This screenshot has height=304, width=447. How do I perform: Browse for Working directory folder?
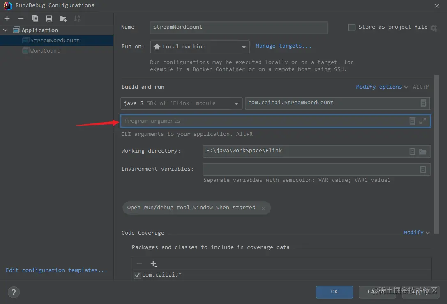coord(423,151)
